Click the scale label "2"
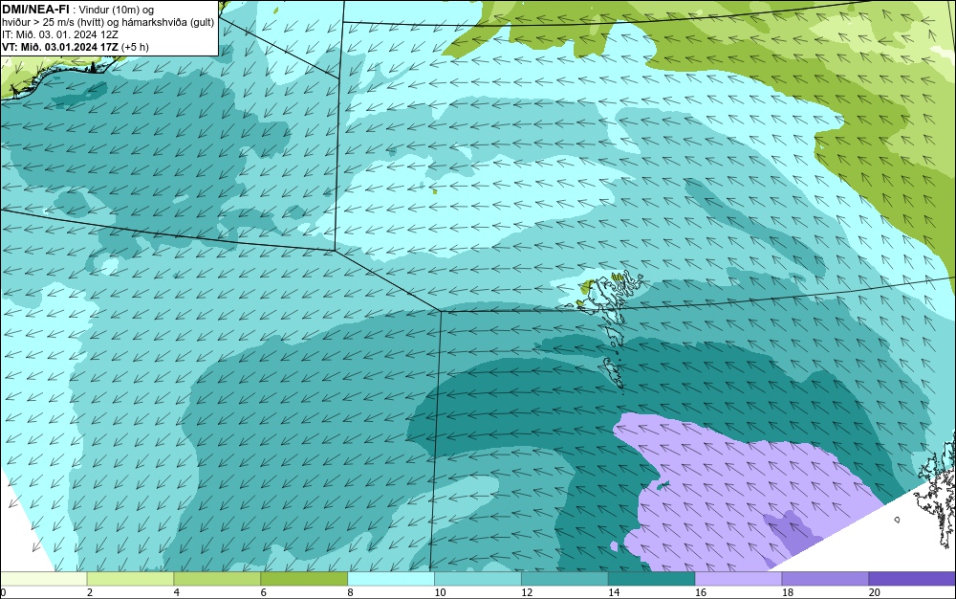 click(x=90, y=592)
